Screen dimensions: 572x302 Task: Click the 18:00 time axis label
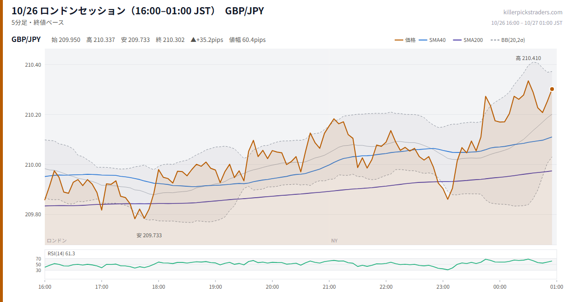click(x=159, y=287)
